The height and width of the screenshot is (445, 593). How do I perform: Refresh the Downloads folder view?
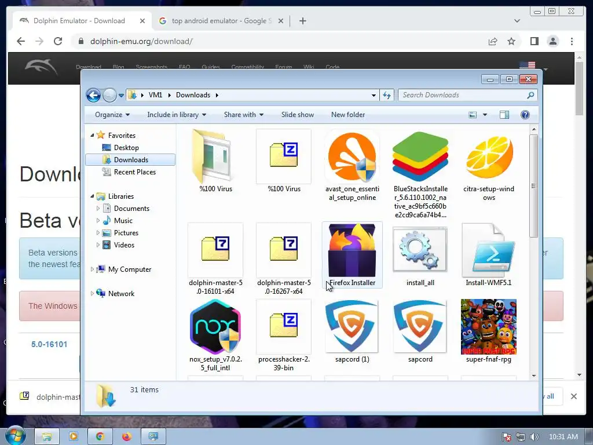pos(386,95)
